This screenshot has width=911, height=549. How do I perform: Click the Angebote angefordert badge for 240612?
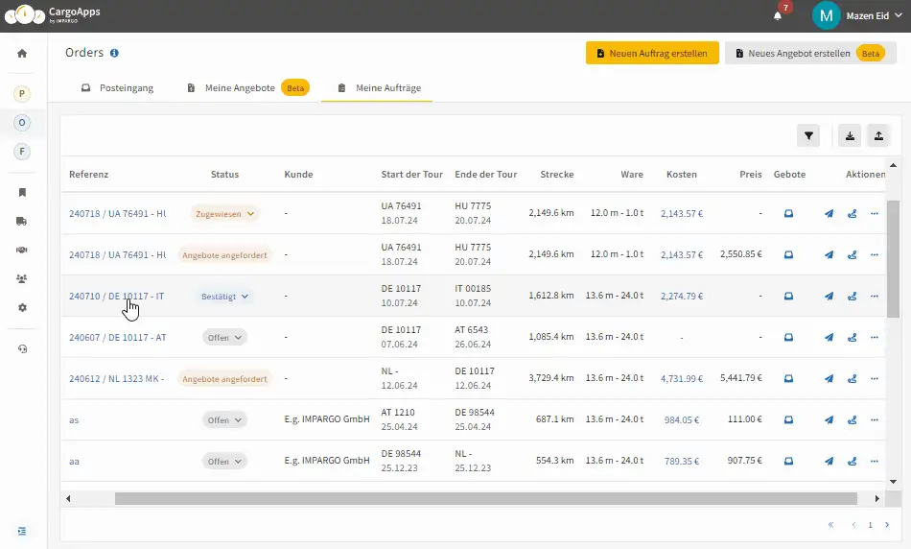point(224,379)
